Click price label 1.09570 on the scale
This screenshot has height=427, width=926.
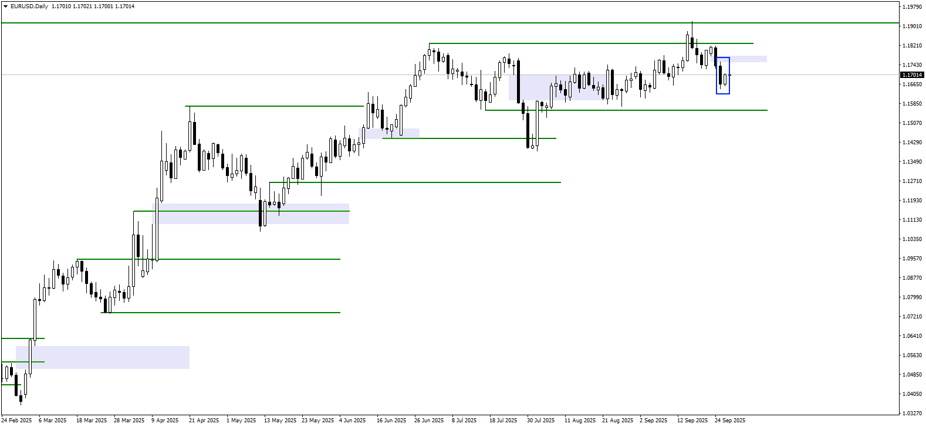pos(912,259)
